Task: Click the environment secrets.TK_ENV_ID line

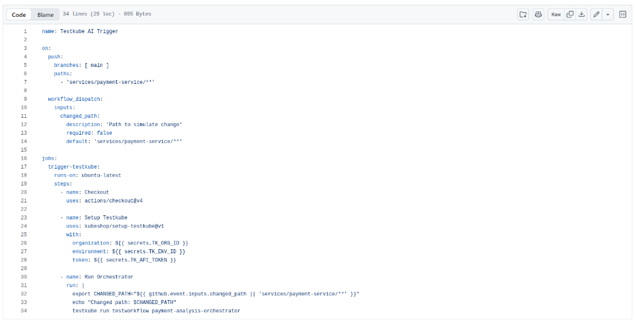Action: coord(129,251)
